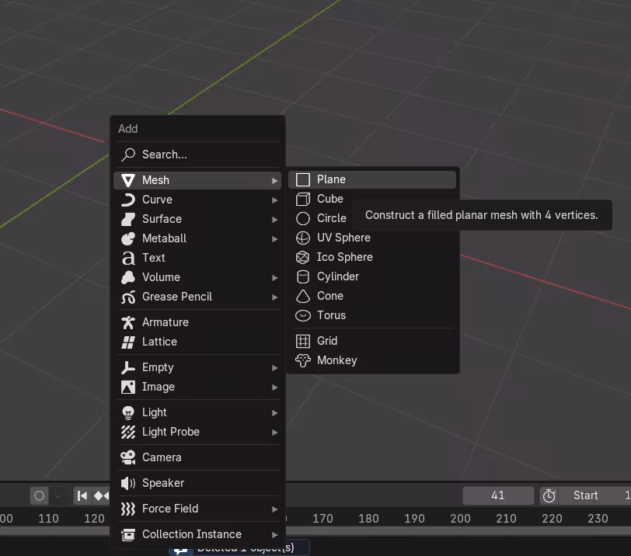Expand the Image submenu arrow
This screenshot has height=556, width=631.
point(274,387)
